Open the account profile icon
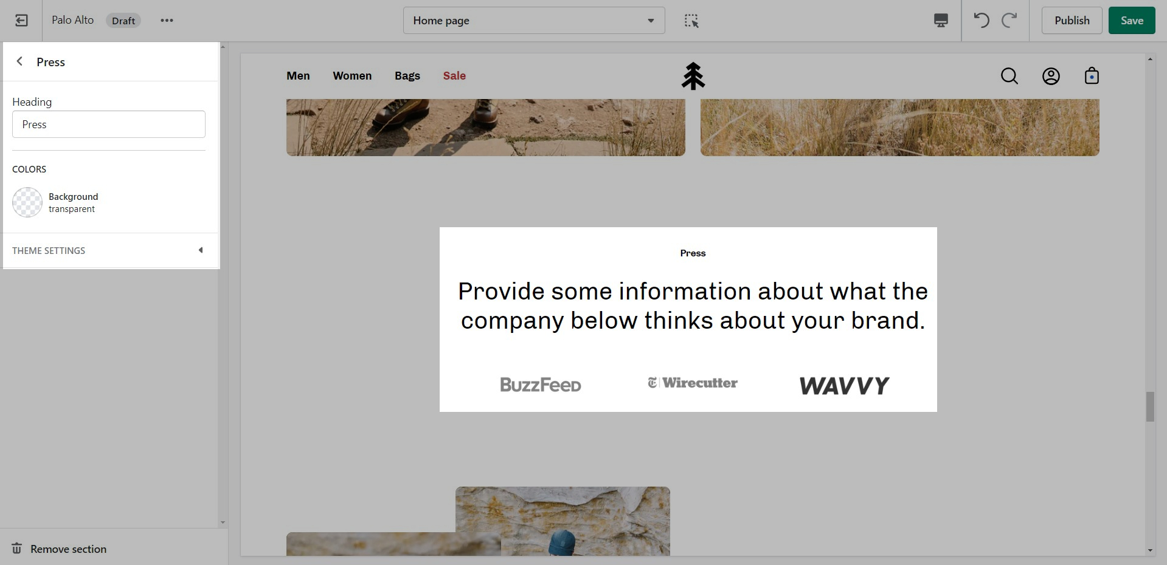The height and width of the screenshot is (565, 1167). point(1051,76)
